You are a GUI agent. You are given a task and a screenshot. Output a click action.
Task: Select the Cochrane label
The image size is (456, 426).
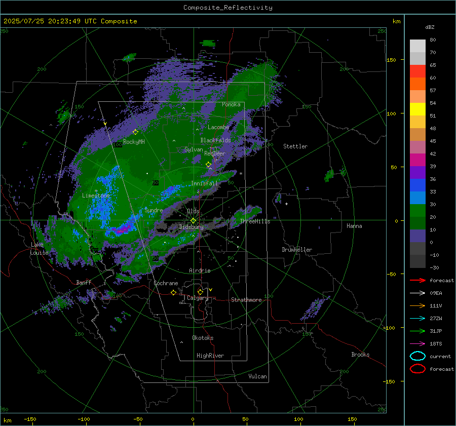pos(166,283)
